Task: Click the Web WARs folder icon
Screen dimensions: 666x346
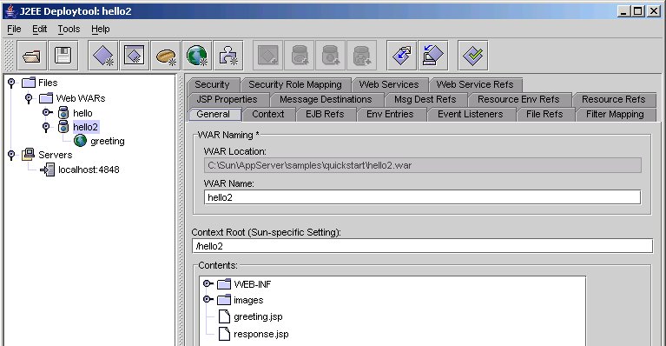Action: (46, 98)
